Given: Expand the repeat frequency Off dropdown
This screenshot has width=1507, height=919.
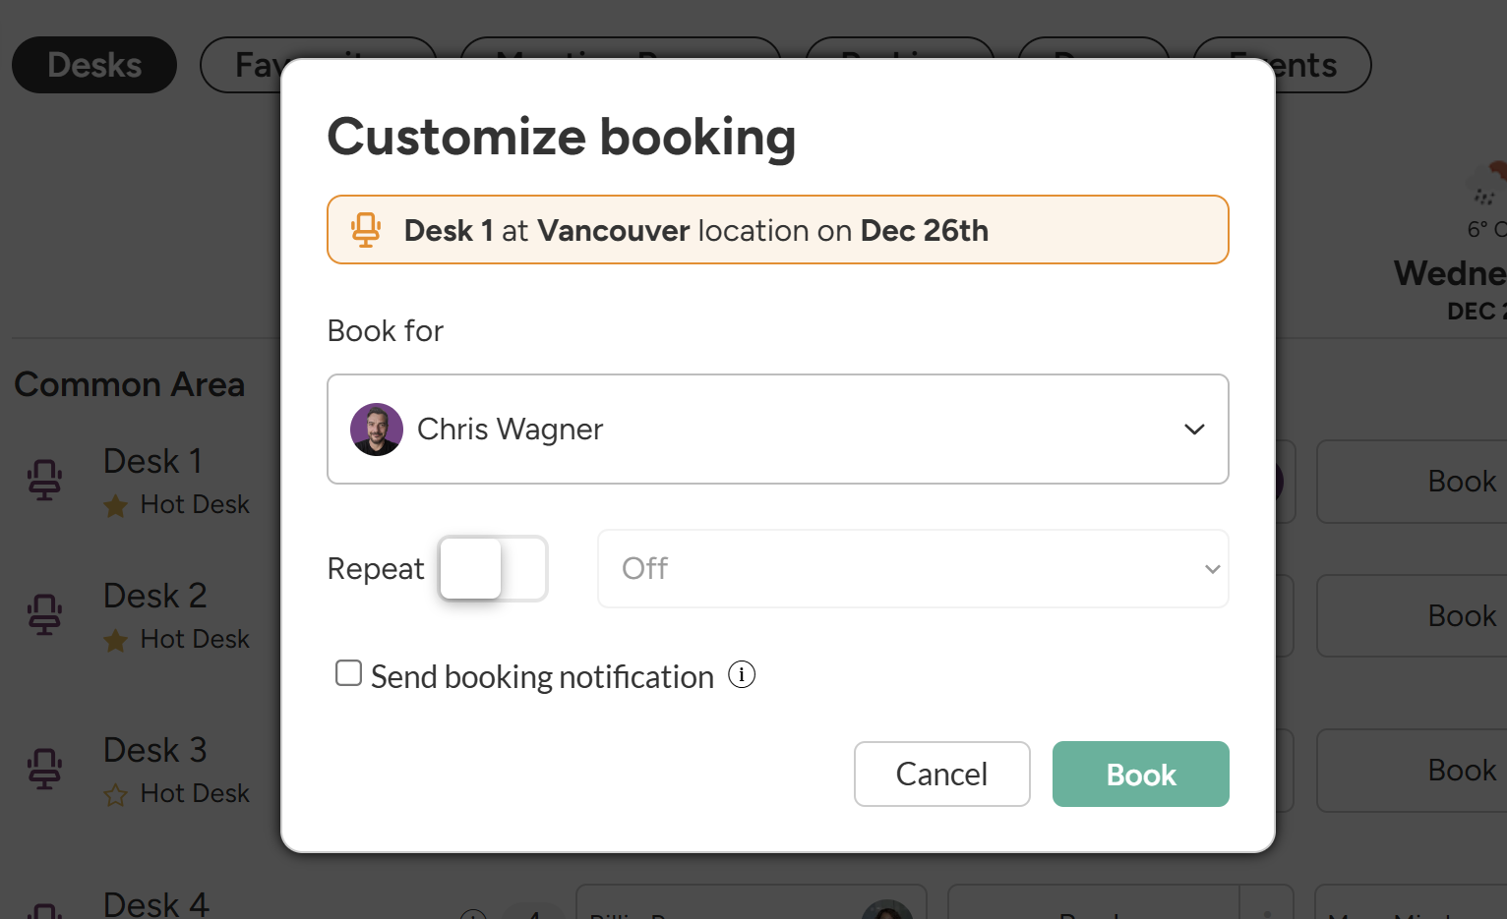Looking at the screenshot, I should tap(912, 569).
